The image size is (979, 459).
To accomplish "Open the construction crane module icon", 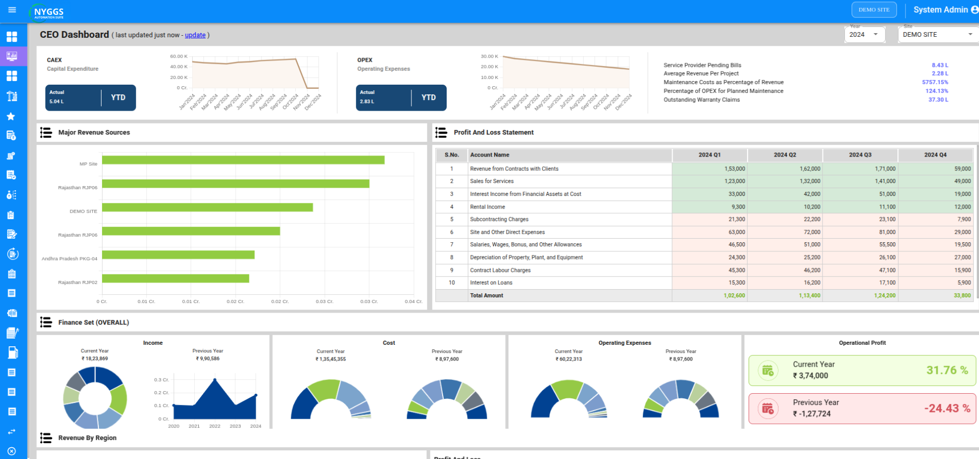I will pos(12,96).
